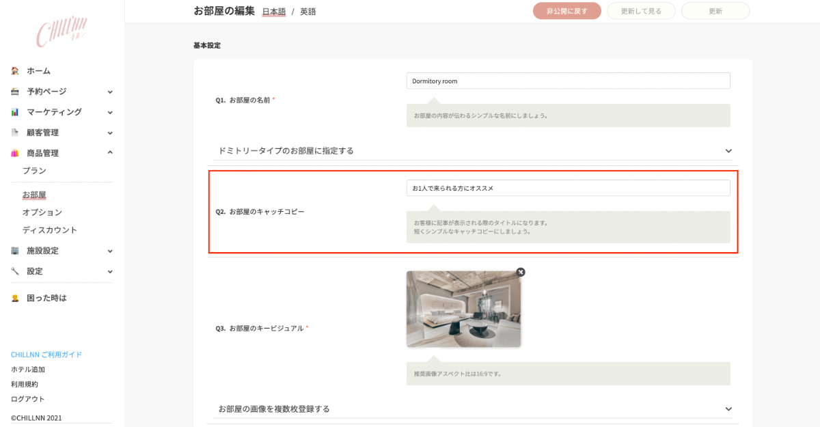Expand the dormitory type room section
Image resolution: width=820 pixels, height=427 pixels.
(728, 151)
